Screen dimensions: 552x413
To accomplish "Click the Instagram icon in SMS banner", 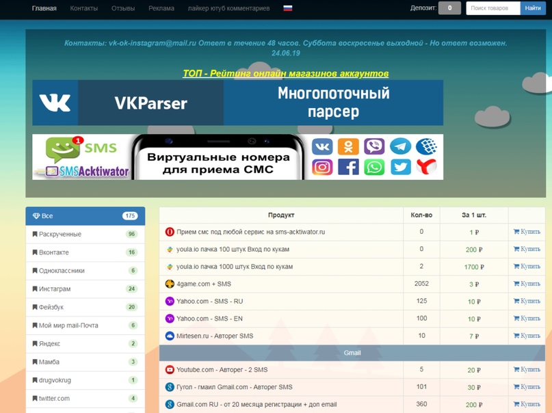I will pos(322,167).
